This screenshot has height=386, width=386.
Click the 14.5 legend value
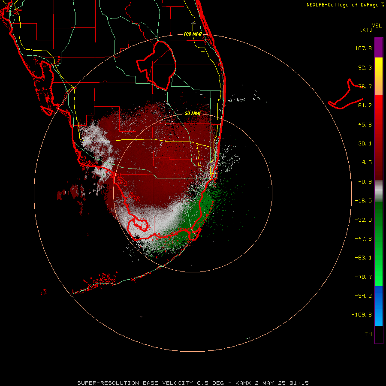click(365, 163)
